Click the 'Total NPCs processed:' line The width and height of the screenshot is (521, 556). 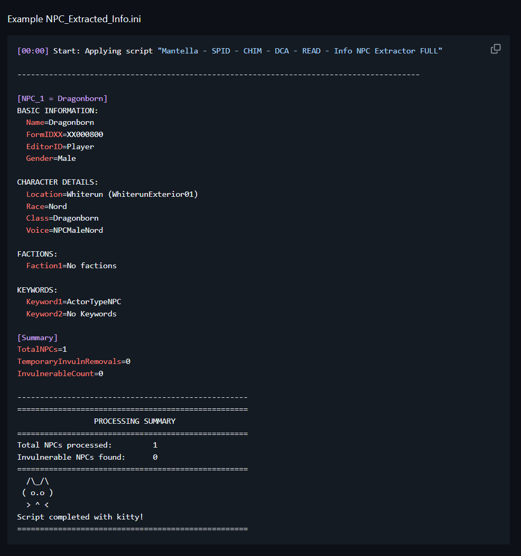coord(87,445)
